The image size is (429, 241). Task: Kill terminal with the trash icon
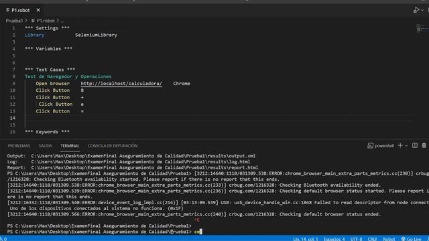[424, 145]
